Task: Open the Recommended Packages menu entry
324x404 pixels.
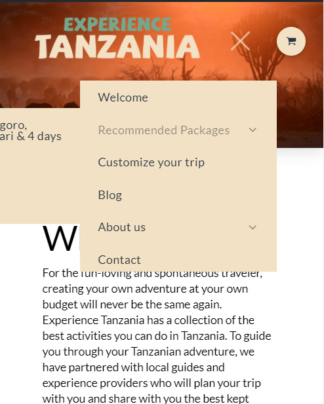Action: 164,130
